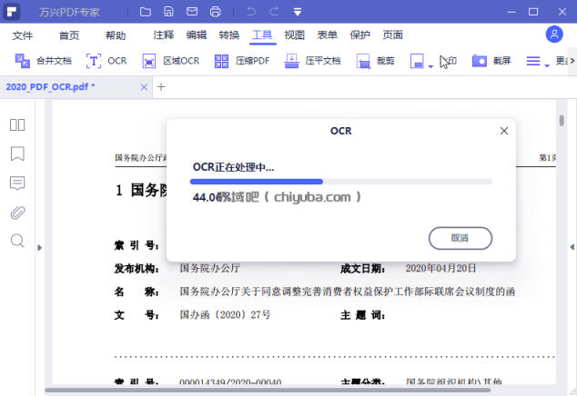This screenshot has height=396, width=577.
Task: Click horizontal scrollbar at document bottom
Action: (268, 391)
